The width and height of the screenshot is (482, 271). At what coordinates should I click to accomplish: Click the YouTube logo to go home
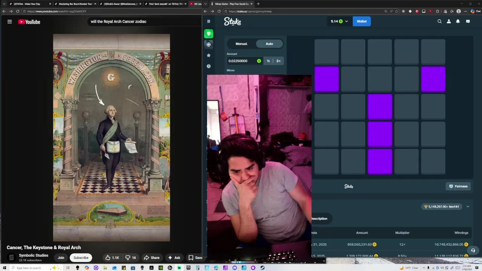coord(29,22)
